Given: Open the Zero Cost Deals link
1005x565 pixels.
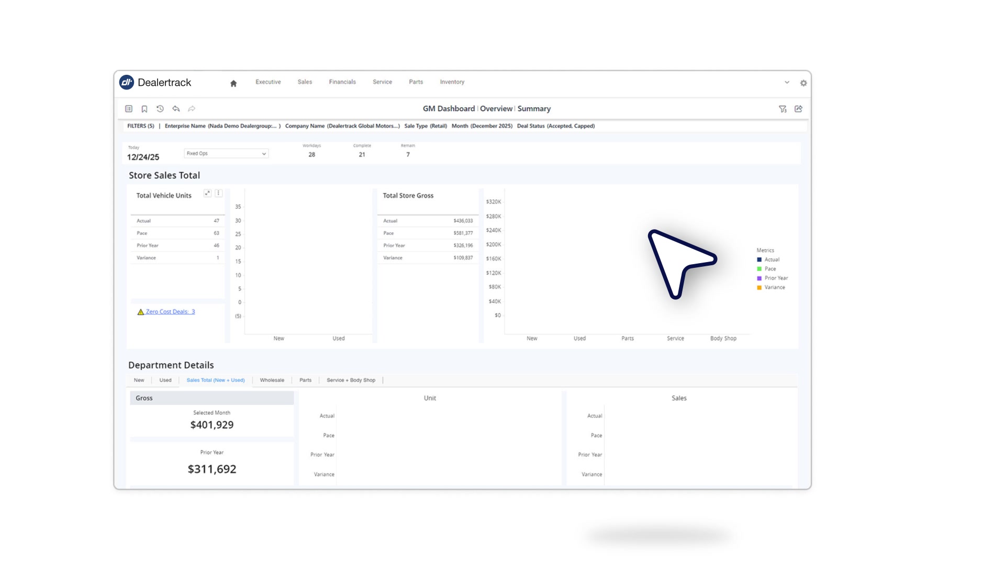Looking at the screenshot, I should tap(170, 311).
